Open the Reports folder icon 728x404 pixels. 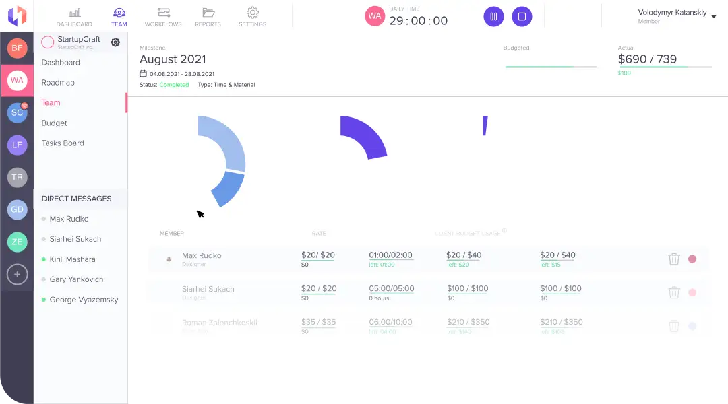208,13
